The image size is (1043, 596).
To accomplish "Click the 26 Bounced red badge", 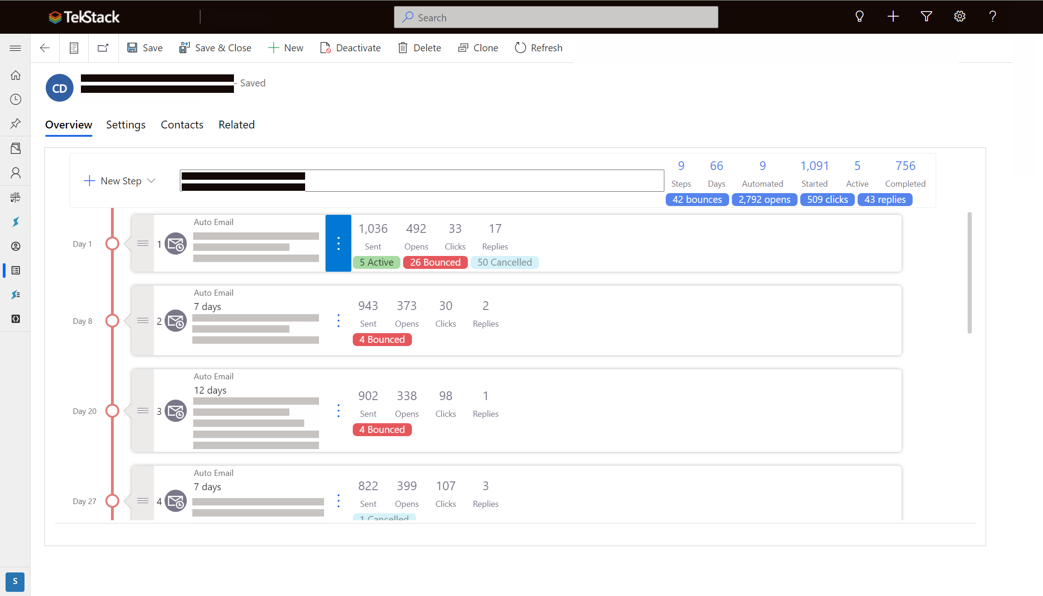I will [x=436, y=262].
